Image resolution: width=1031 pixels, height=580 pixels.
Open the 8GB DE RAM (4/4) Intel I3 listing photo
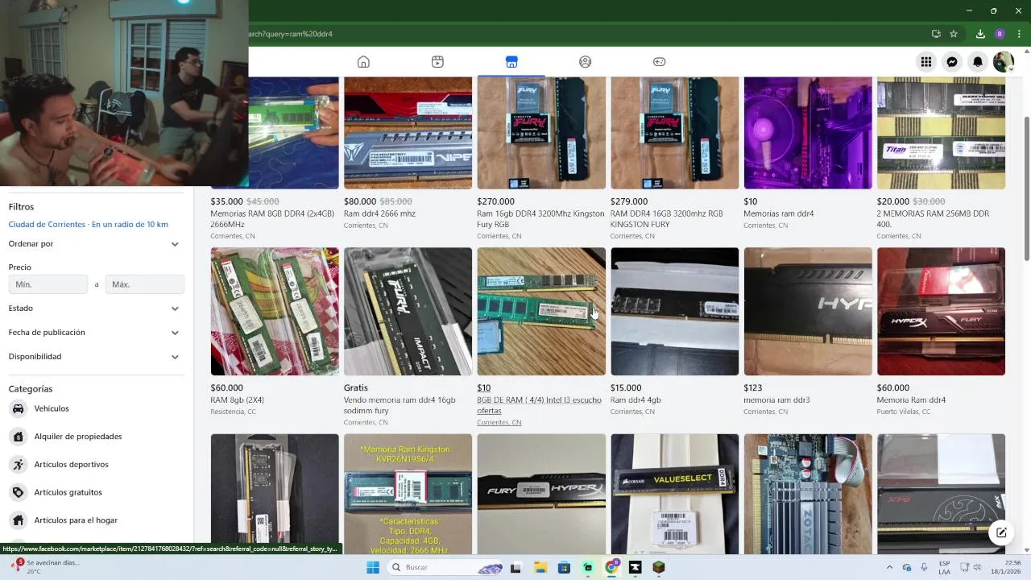[x=541, y=311]
